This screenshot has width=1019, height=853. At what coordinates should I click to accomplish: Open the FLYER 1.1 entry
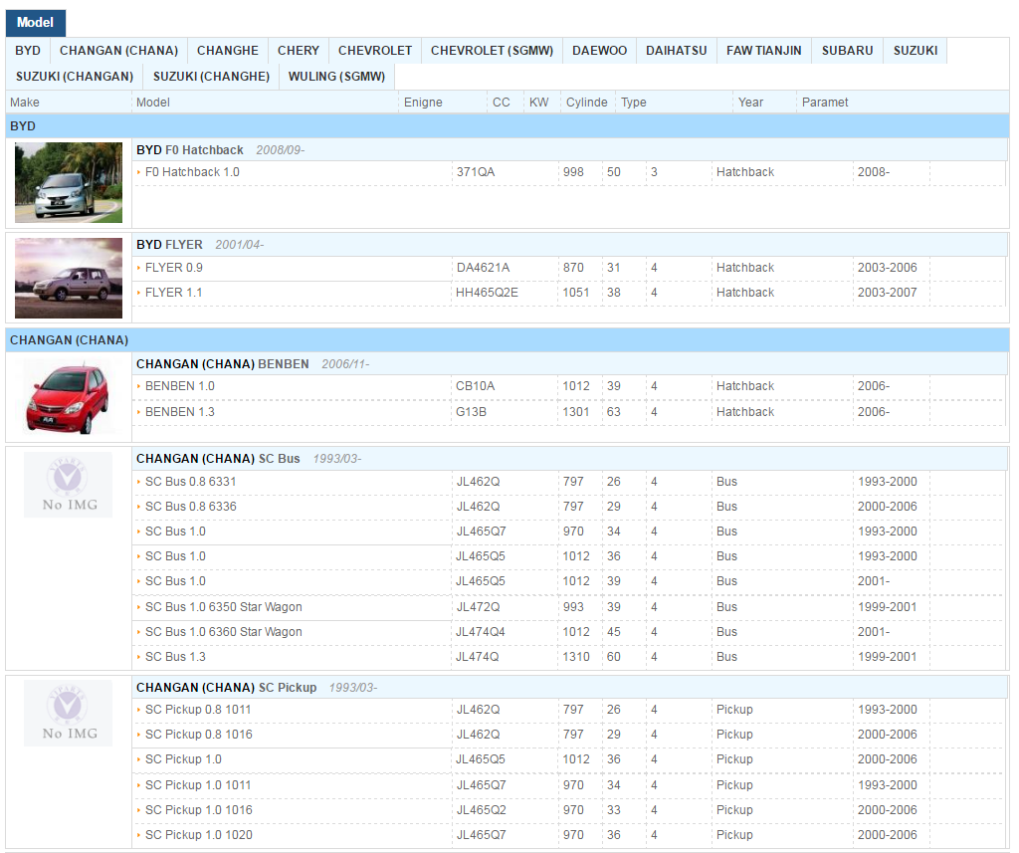[x=173, y=293]
